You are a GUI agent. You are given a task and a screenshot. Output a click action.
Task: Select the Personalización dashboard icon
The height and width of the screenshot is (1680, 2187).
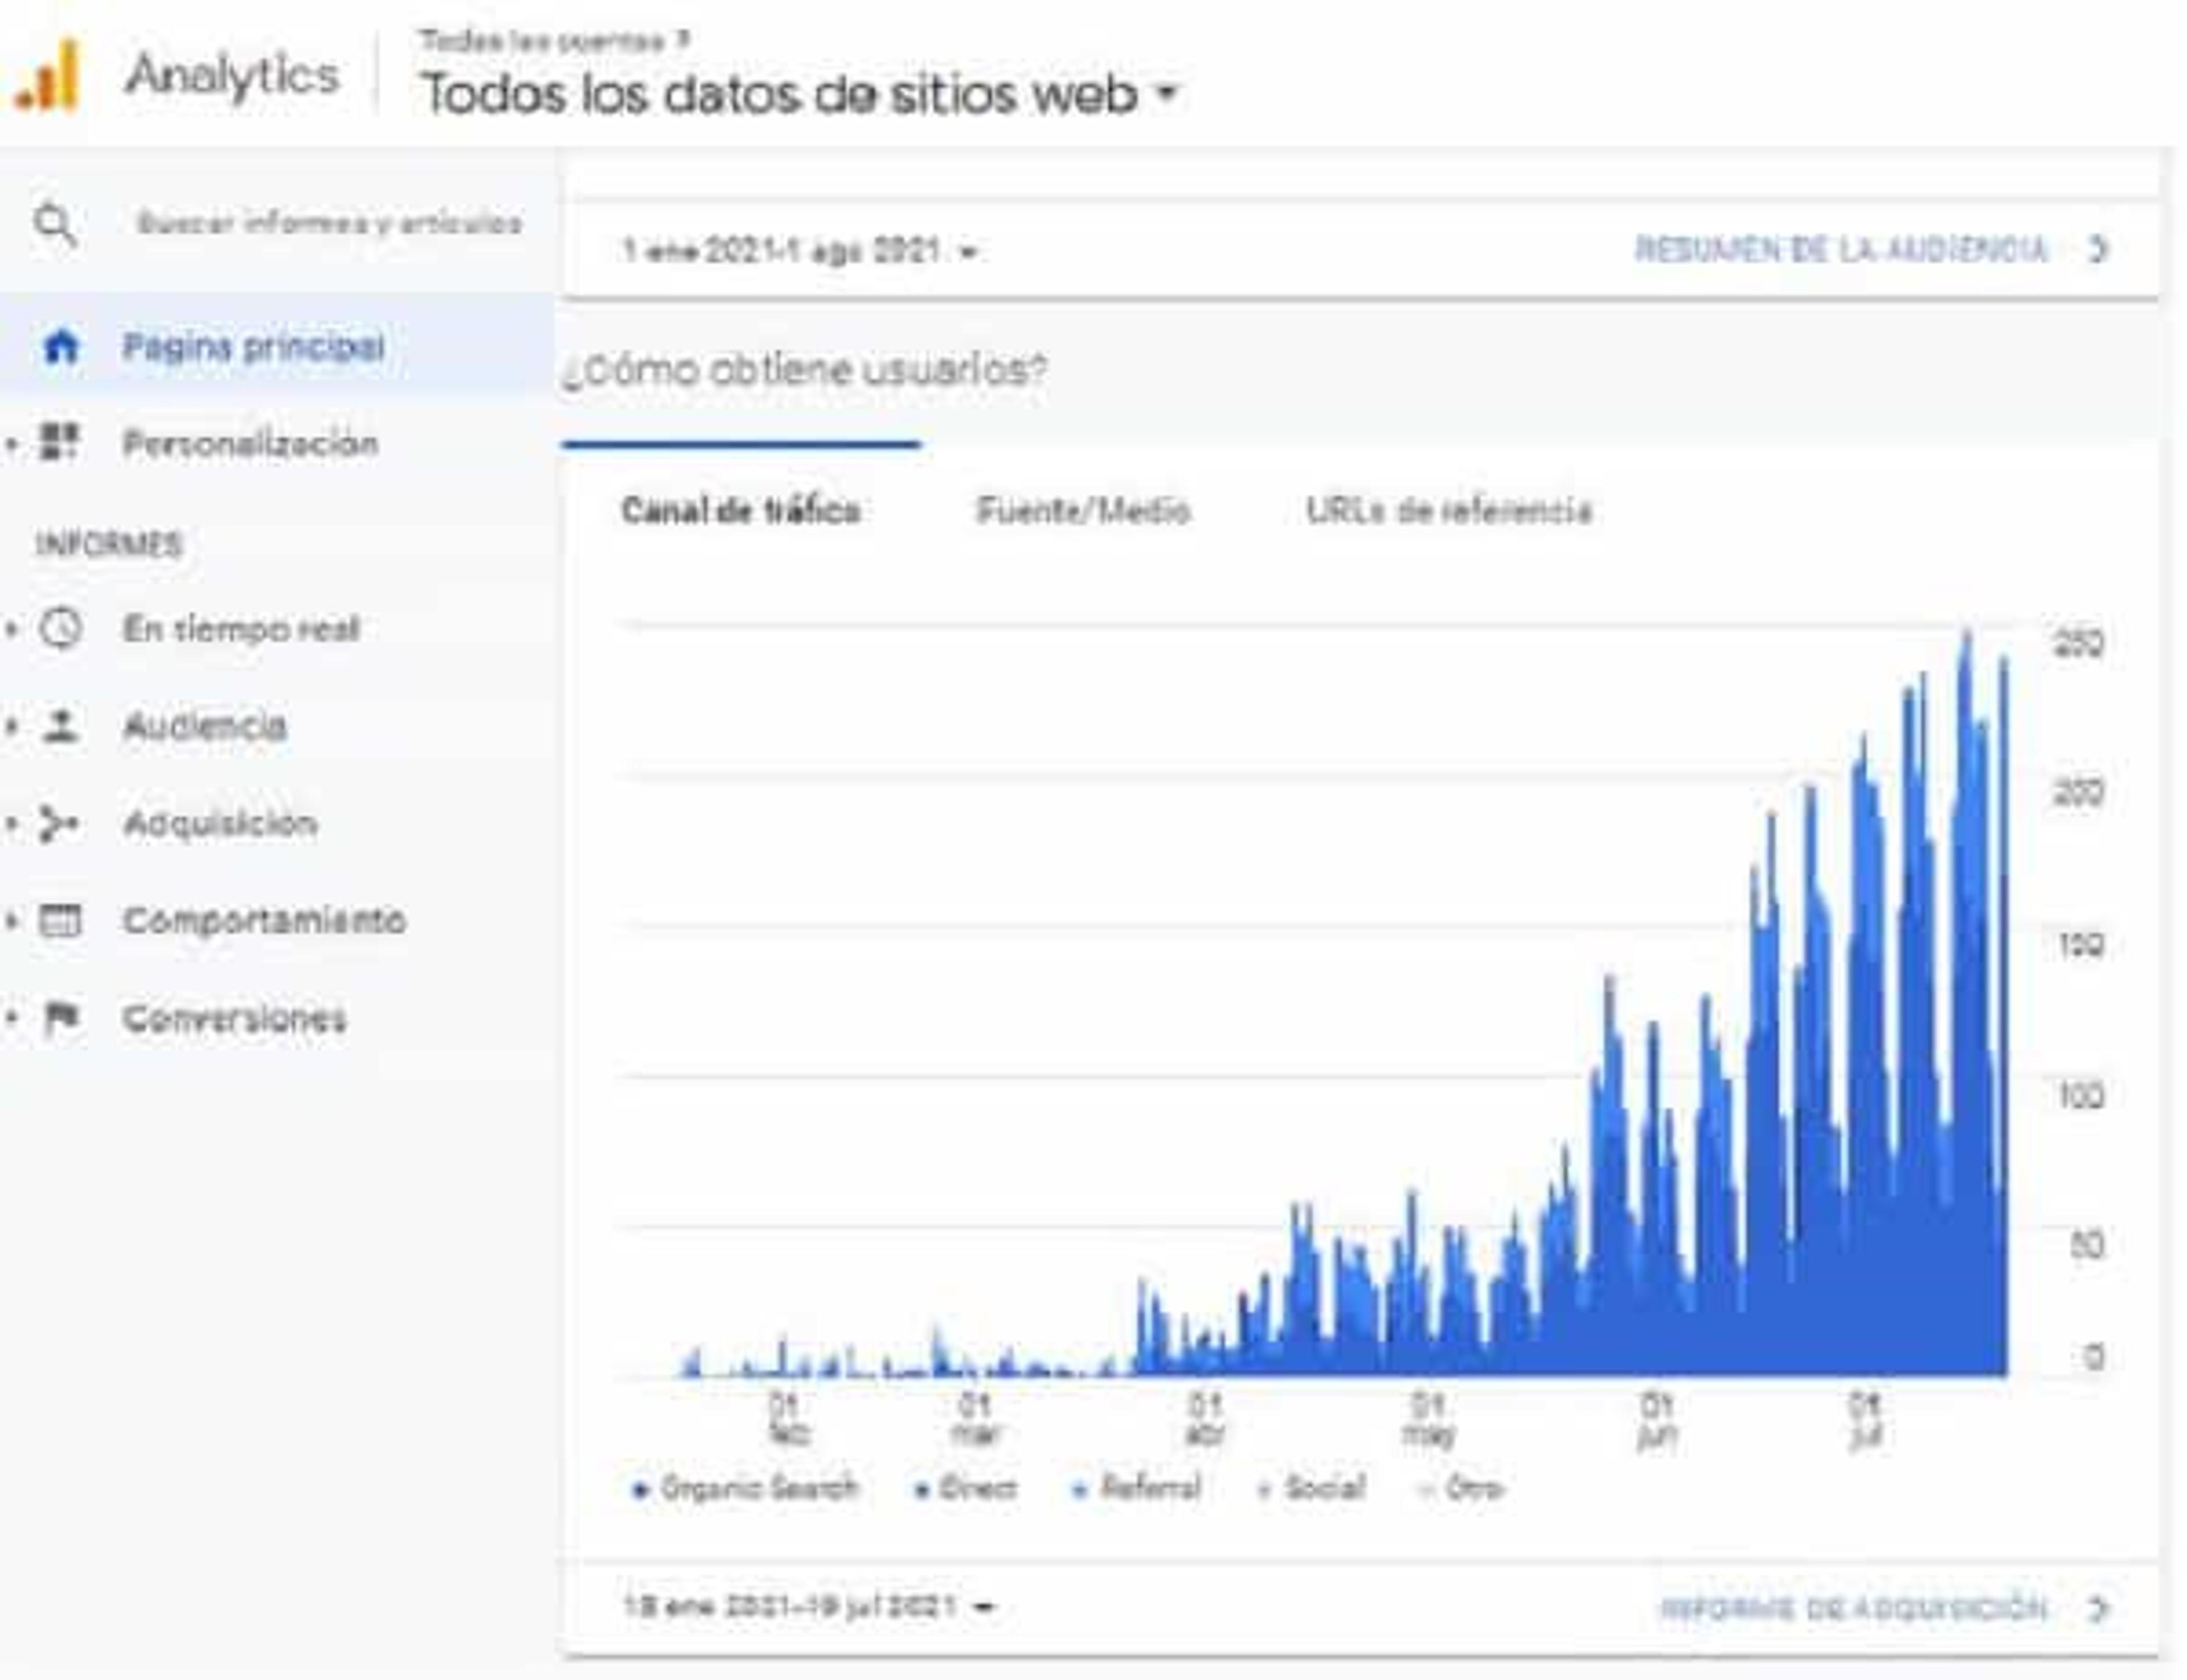pos(59,442)
